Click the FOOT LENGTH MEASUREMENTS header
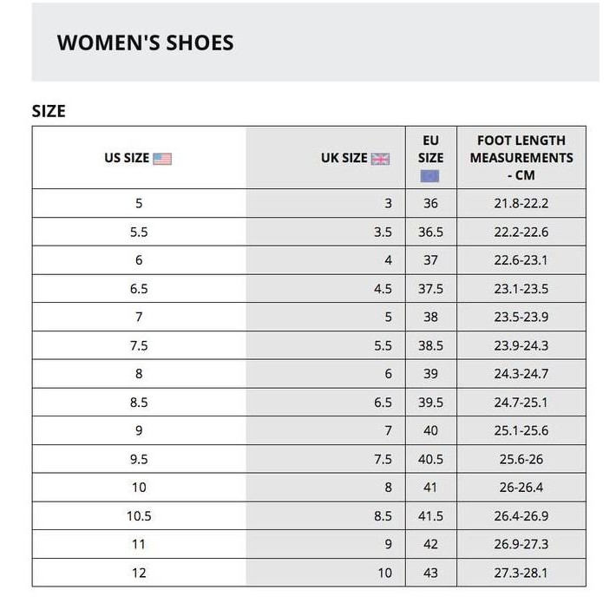This screenshot has width=616, height=616. pyautogui.click(x=521, y=158)
